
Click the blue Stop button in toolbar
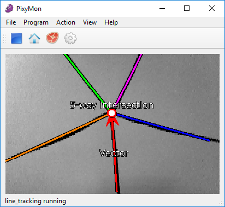tap(16, 38)
